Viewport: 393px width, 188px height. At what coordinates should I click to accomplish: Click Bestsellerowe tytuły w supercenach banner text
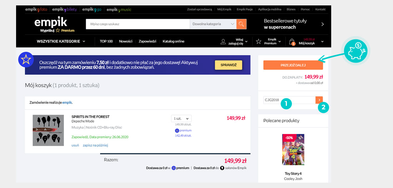point(285,24)
